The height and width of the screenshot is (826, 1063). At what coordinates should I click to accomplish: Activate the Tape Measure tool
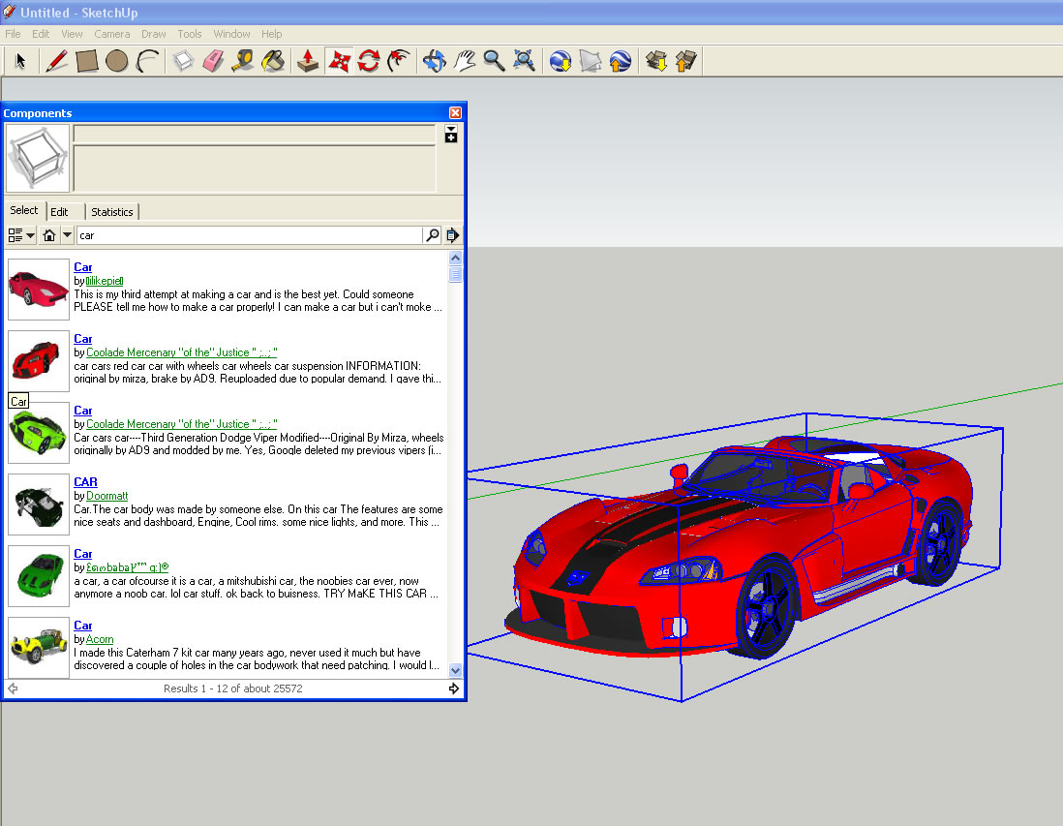pos(243,62)
